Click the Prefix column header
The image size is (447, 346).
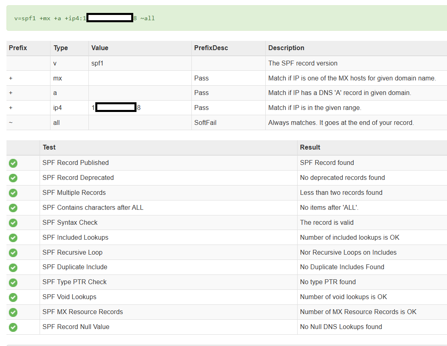[18, 48]
